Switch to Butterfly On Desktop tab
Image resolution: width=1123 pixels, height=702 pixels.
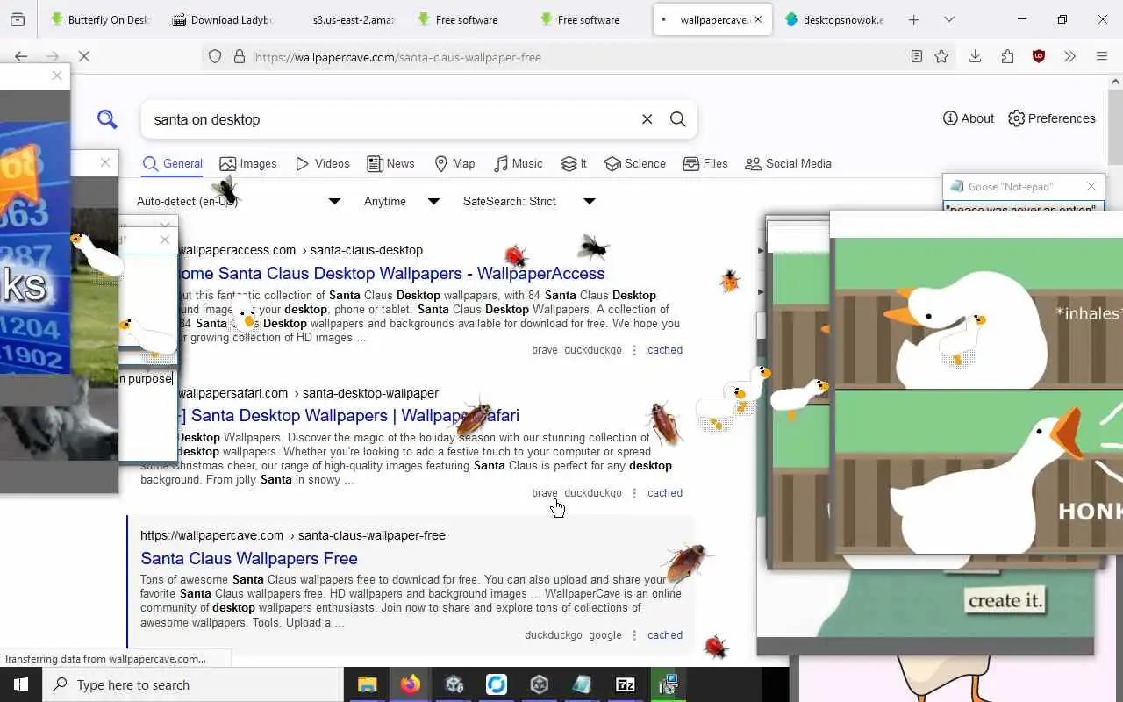coord(99,19)
